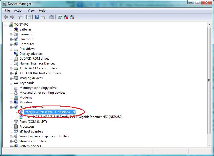The width and height of the screenshot is (214, 156).
Task: Click the Uninstall device toolbar icon
Action: pos(72,17)
